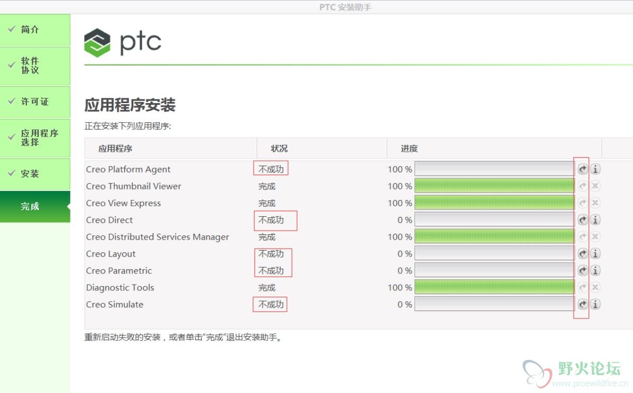633x393 pixels.
Task: Show info for Creo Parametric failure
Action: [595, 270]
